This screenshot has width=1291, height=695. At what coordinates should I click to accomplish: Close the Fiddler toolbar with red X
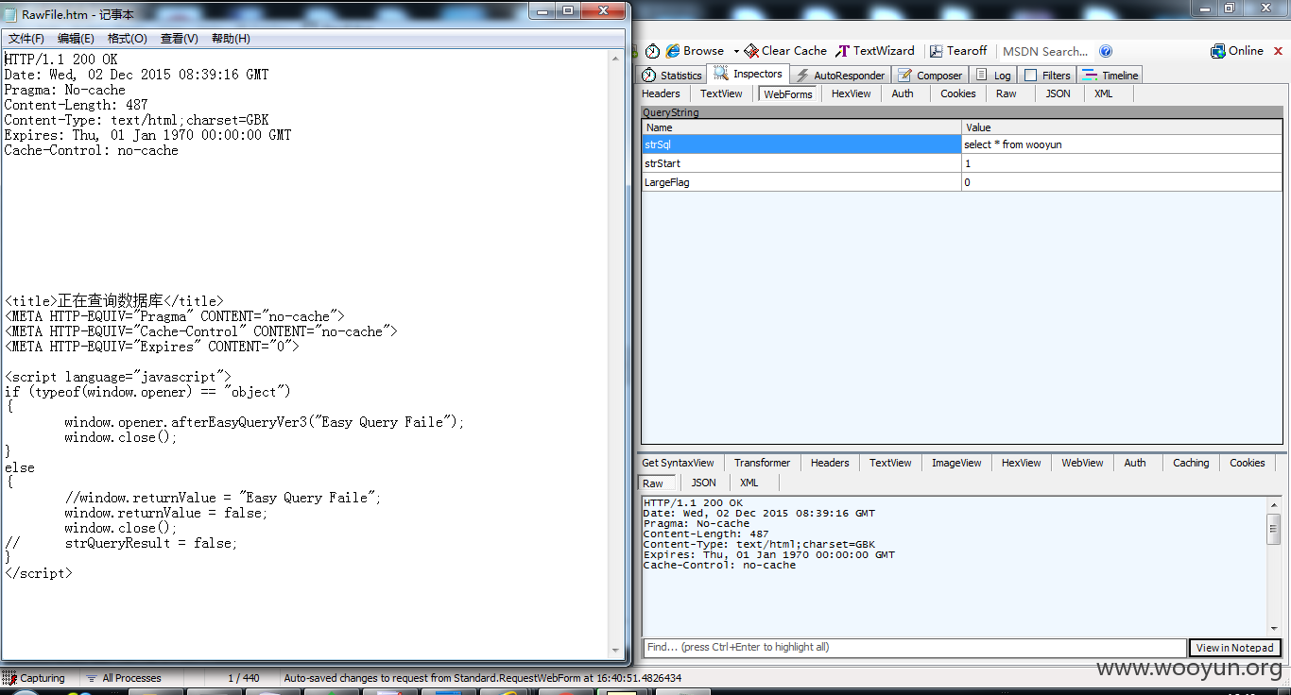1278,51
